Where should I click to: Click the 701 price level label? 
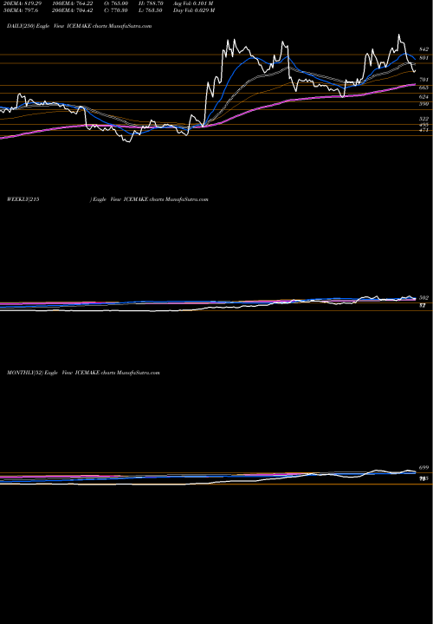(423, 80)
